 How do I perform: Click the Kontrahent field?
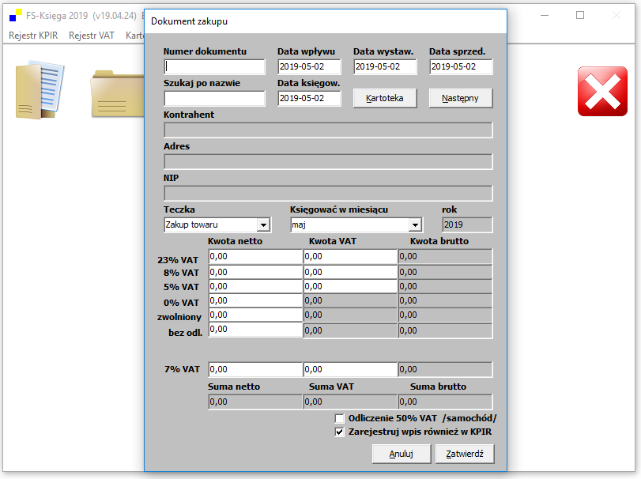(x=328, y=130)
